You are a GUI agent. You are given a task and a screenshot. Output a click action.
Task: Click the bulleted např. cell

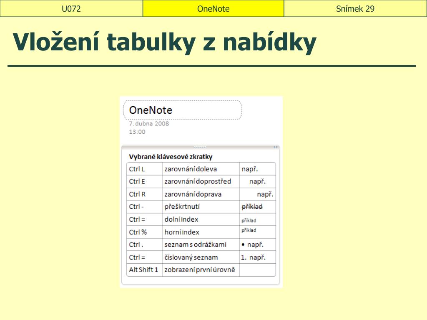(257, 245)
